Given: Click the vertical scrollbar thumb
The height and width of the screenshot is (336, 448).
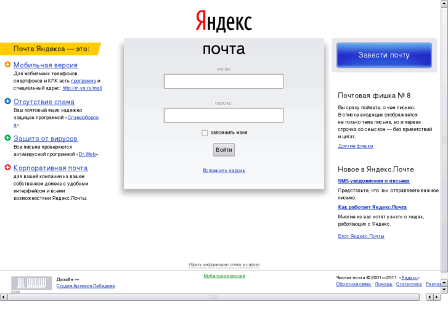Looking at the screenshot, I should 444,139.
